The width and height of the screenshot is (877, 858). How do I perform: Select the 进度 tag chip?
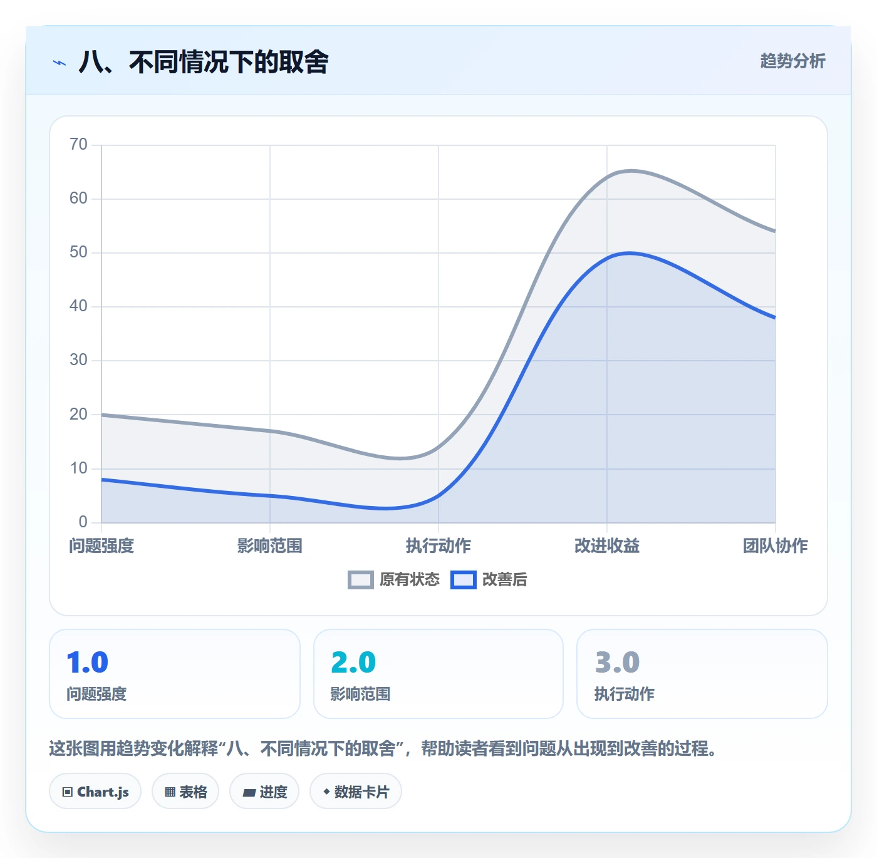coord(264,792)
